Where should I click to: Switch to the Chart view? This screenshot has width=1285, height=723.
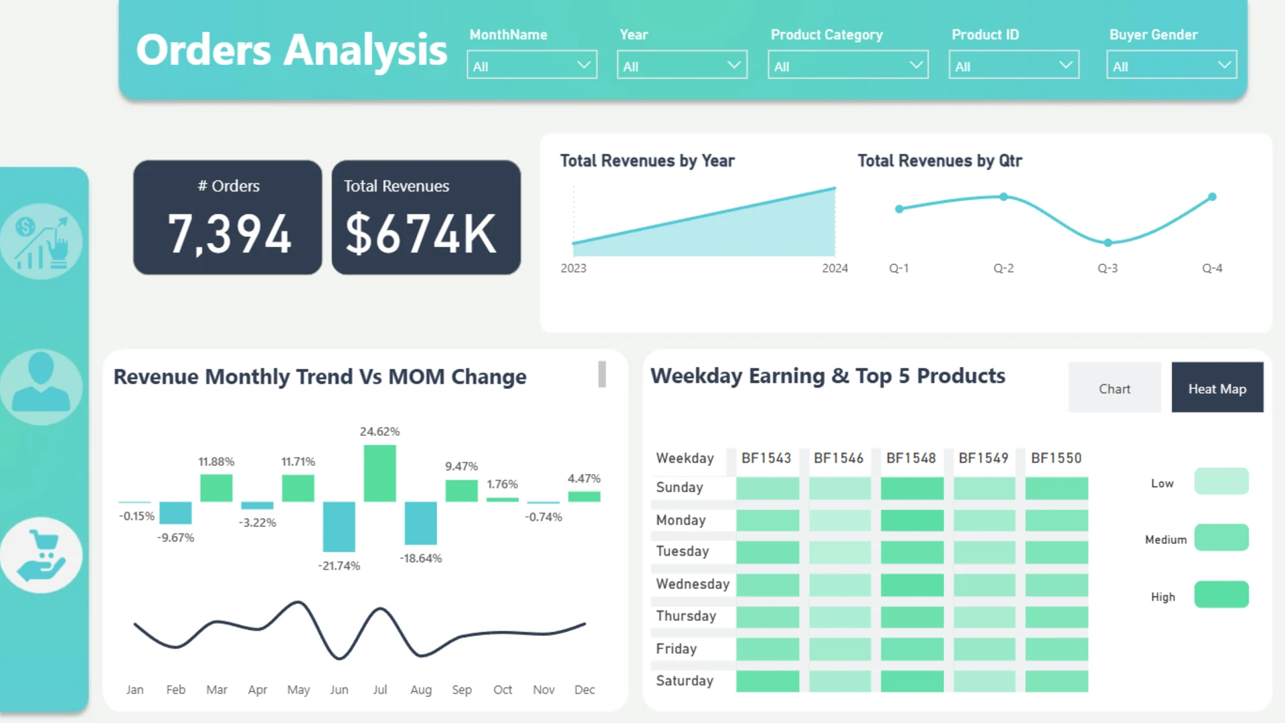[x=1114, y=388]
